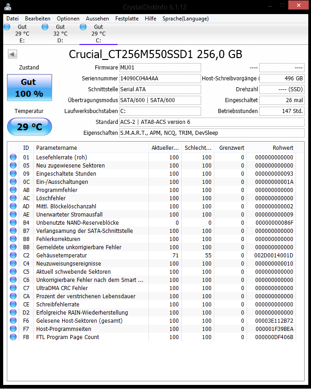Click the disk title Crucial_CT256M550SSD1 256,0 GB
The image size is (311, 389).
[155, 54]
